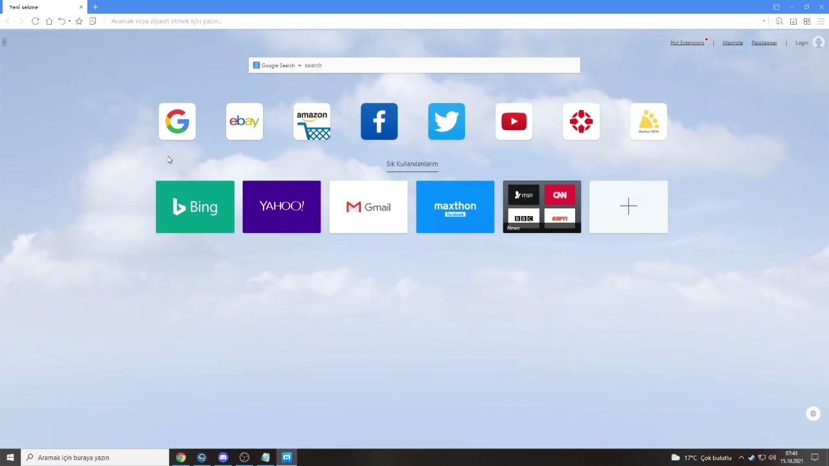Click the star favorites icon
Viewport: 829px width, 466px height.
79,21
